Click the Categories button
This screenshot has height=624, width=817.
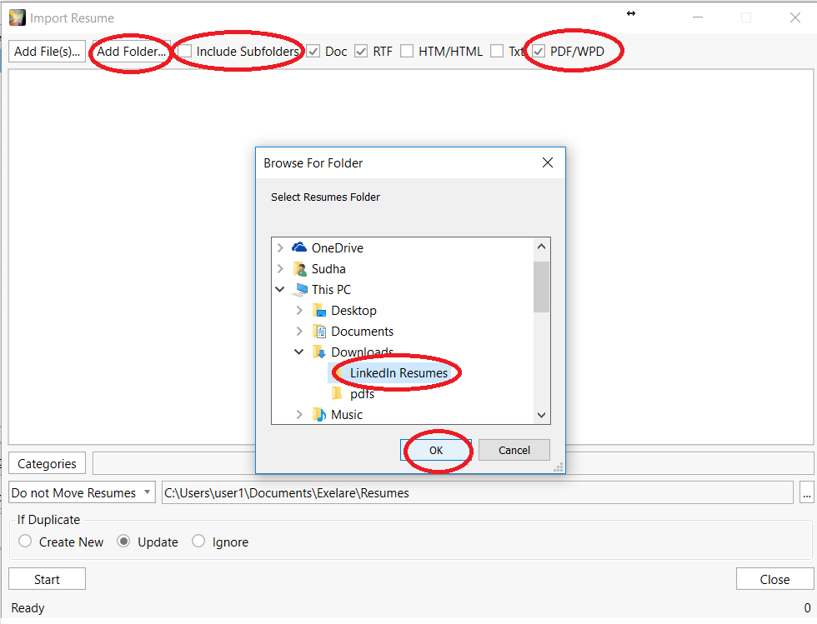[x=47, y=463]
